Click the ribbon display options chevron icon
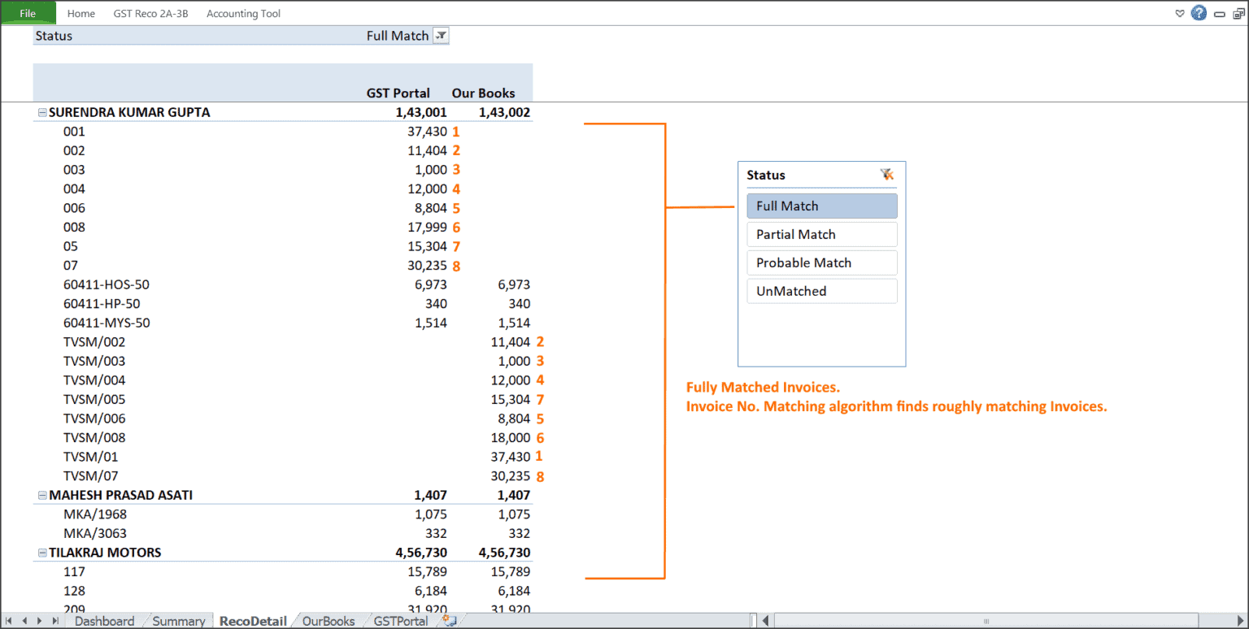1249x629 pixels. tap(1180, 13)
